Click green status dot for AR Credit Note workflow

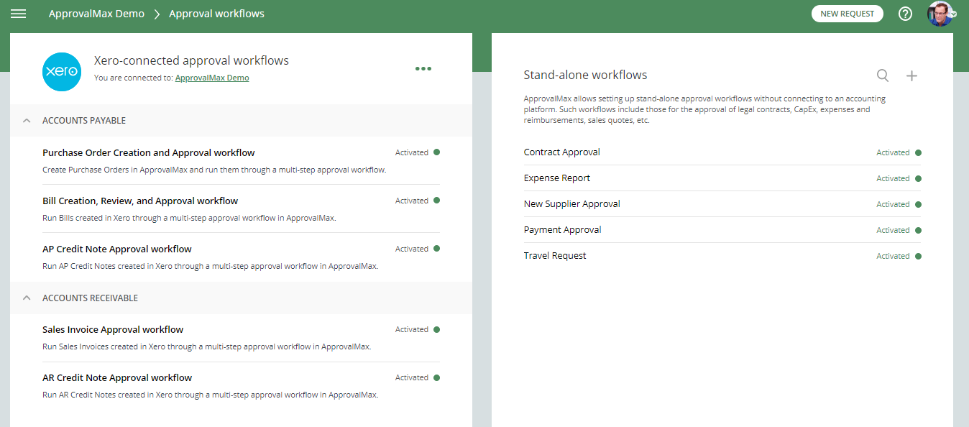[x=437, y=377]
